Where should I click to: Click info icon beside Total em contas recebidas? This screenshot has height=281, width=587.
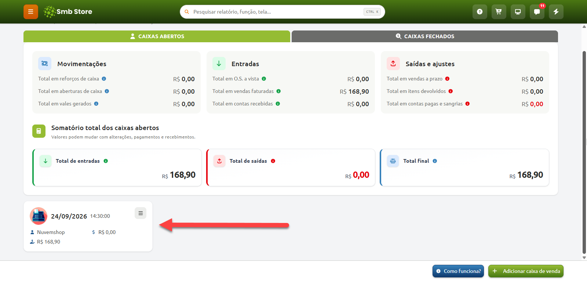[278, 104]
